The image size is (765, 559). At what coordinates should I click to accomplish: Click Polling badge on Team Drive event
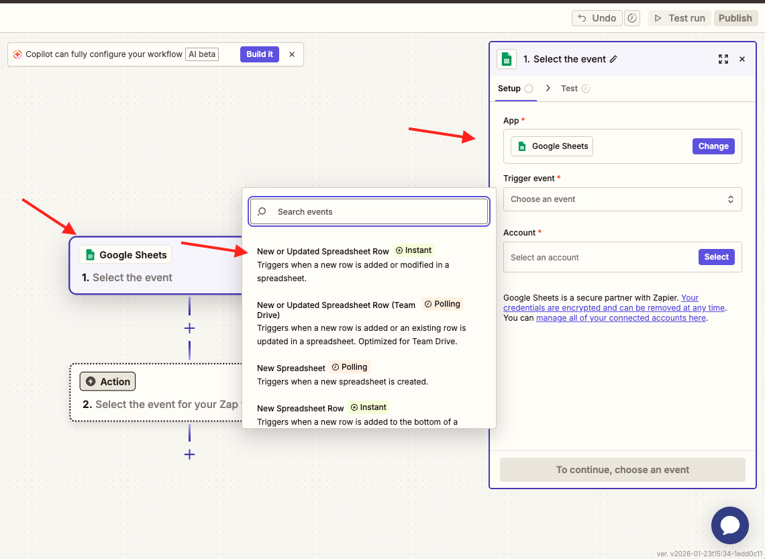pyautogui.click(x=442, y=304)
